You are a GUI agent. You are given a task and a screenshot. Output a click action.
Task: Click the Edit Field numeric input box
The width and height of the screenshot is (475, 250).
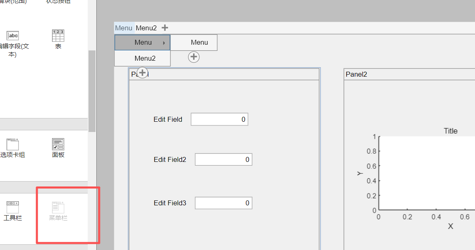pos(219,119)
